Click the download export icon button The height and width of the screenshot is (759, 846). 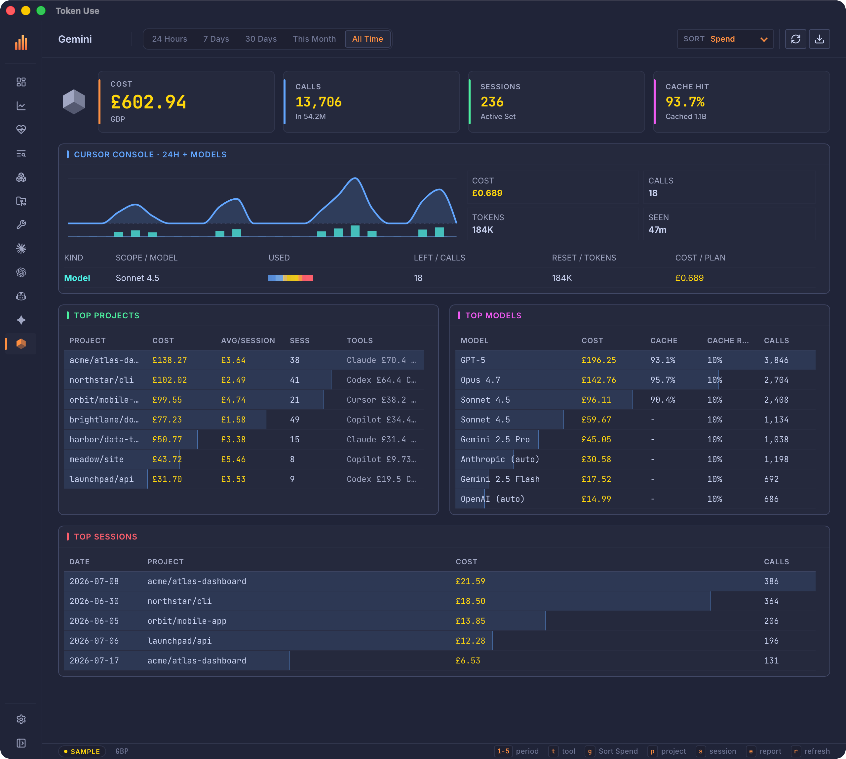click(x=819, y=39)
